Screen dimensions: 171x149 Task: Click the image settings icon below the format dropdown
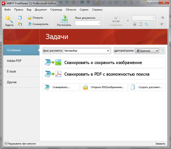pyautogui.click(x=135, y=24)
